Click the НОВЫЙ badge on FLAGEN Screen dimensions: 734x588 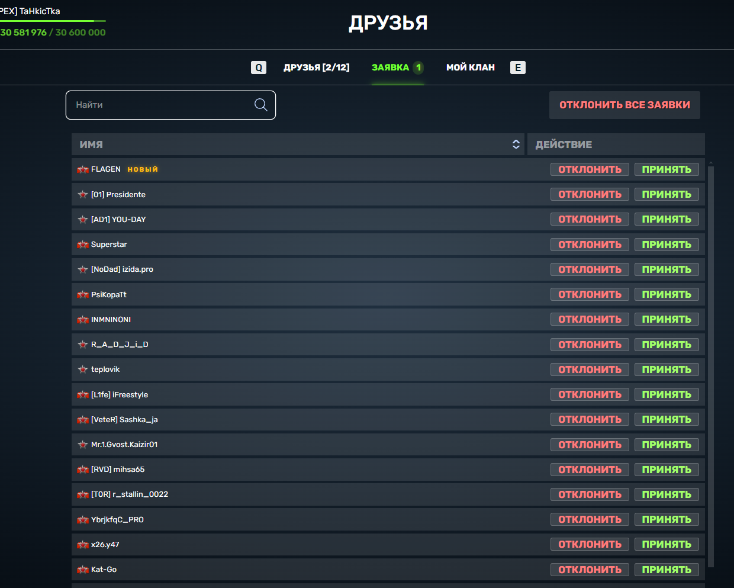click(143, 169)
